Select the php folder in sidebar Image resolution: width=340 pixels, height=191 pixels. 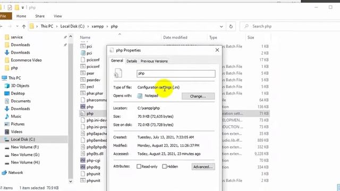(x=14, y=68)
